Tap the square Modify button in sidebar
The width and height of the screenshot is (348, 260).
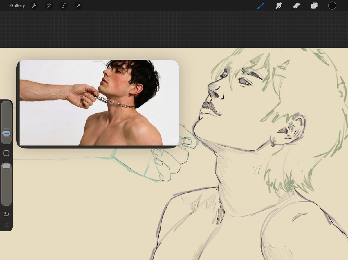click(6, 153)
